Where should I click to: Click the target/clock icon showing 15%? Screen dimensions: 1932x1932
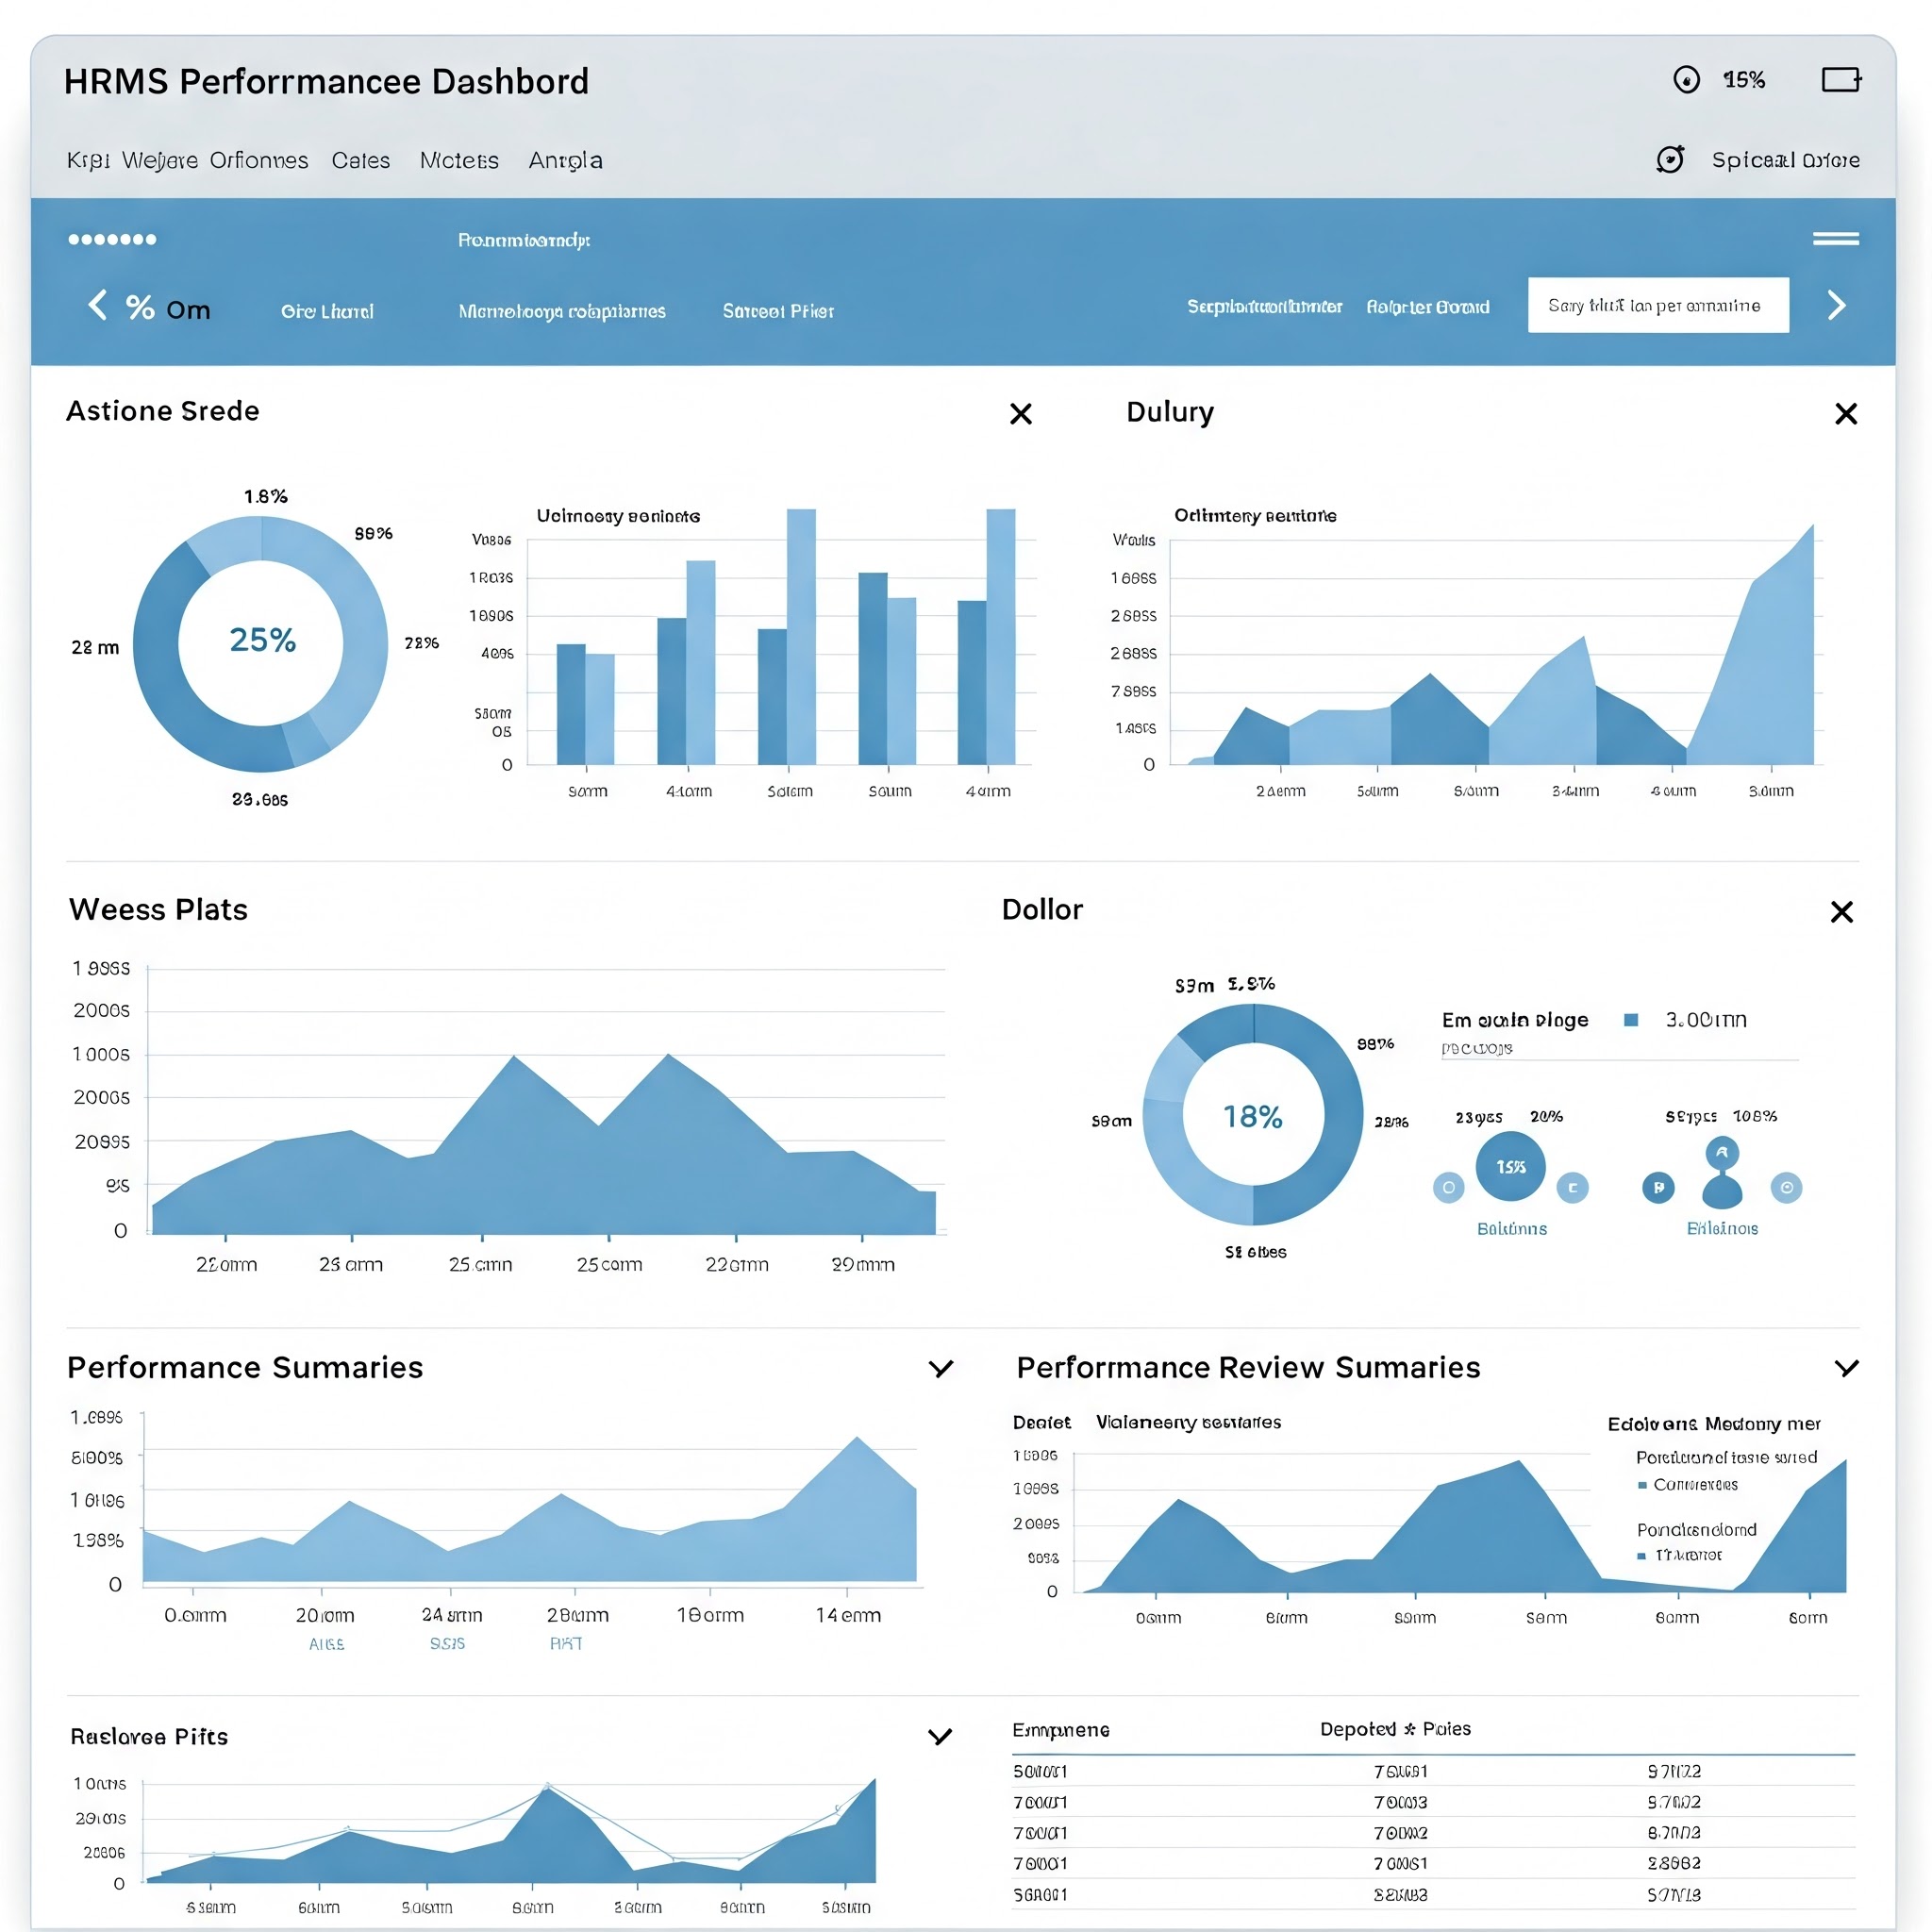[x=1688, y=80]
